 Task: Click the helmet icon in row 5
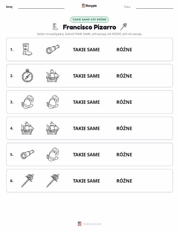(53, 154)
